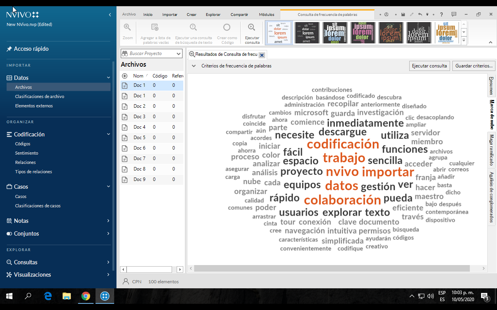Click the pin icon next to Acceso rápido
497x310 pixels.
[x=9, y=49]
